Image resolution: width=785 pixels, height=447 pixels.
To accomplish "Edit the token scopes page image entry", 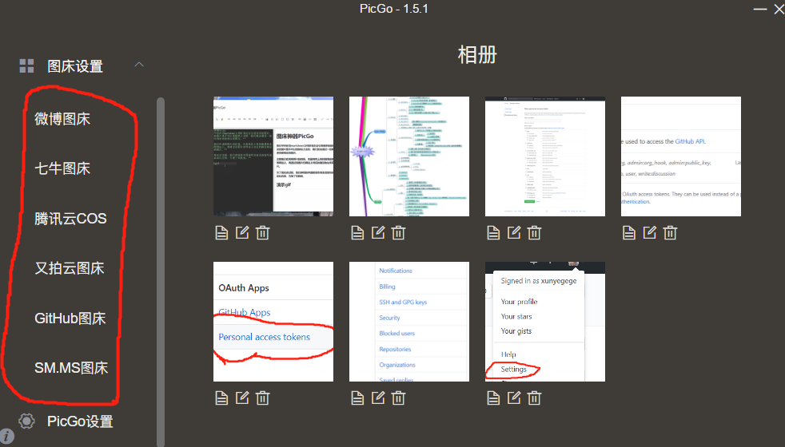I will tap(514, 232).
